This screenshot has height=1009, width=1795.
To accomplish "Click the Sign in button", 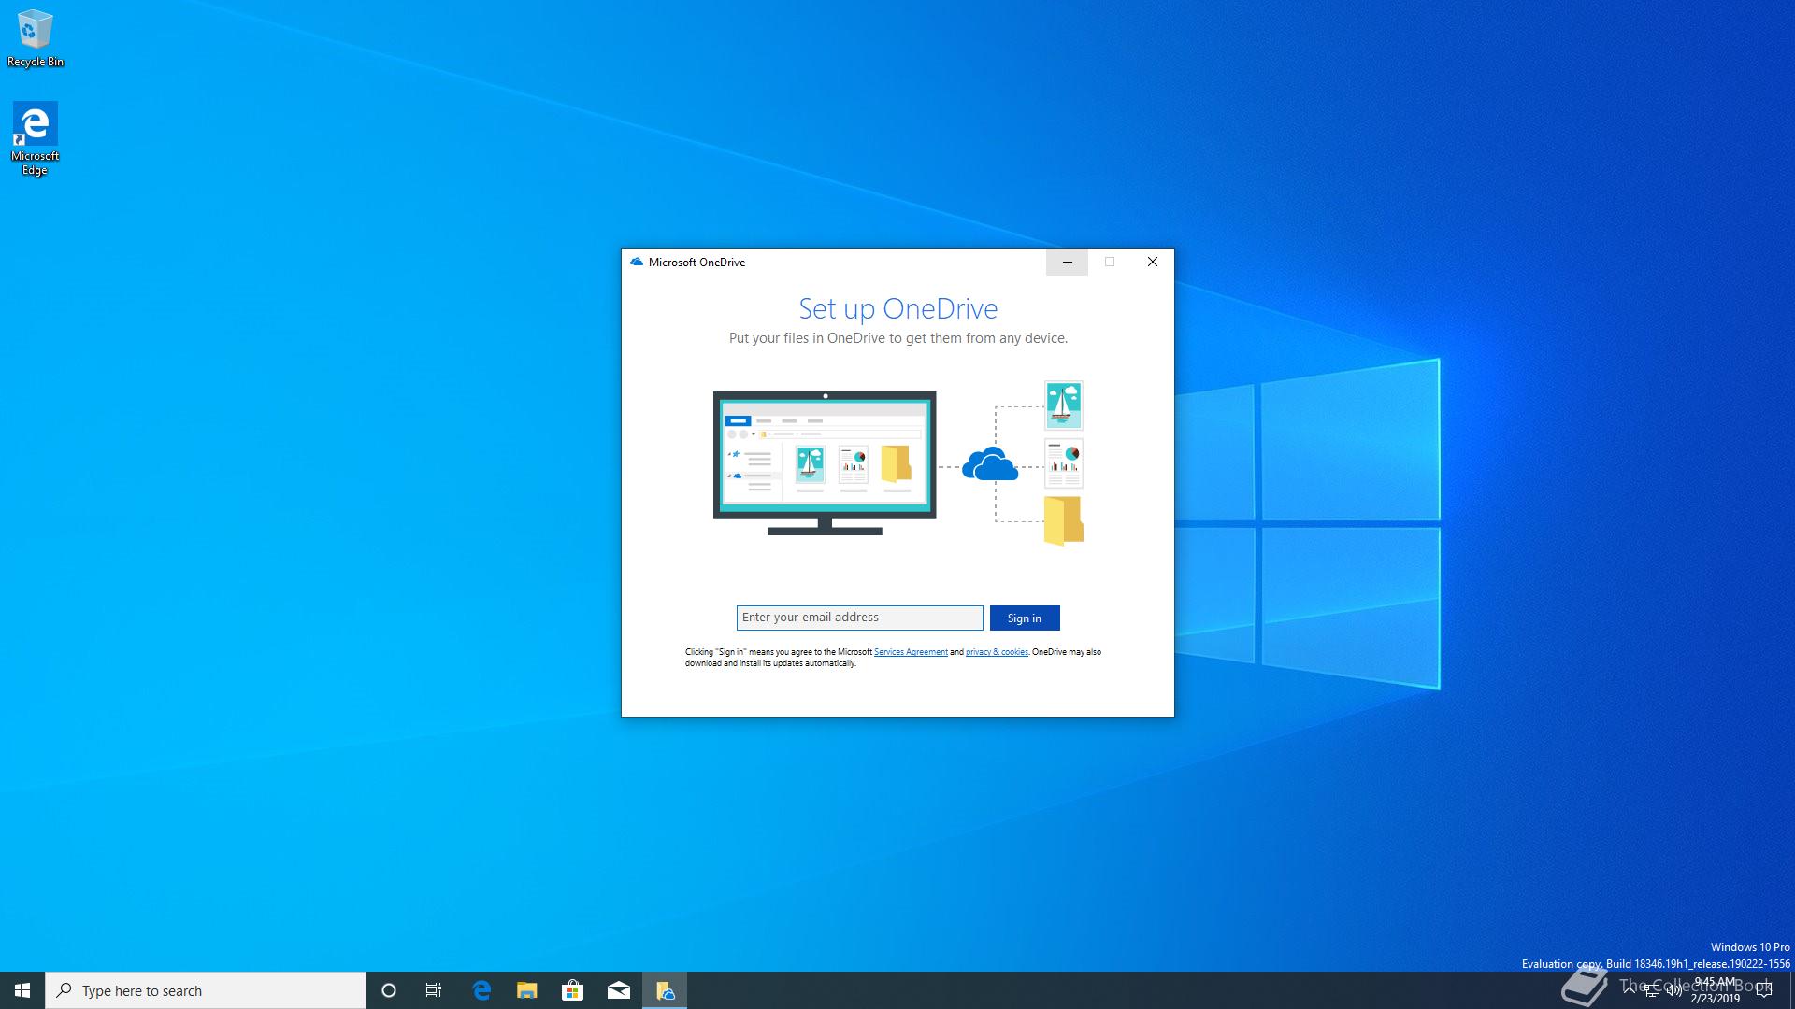I will (x=1024, y=618).
